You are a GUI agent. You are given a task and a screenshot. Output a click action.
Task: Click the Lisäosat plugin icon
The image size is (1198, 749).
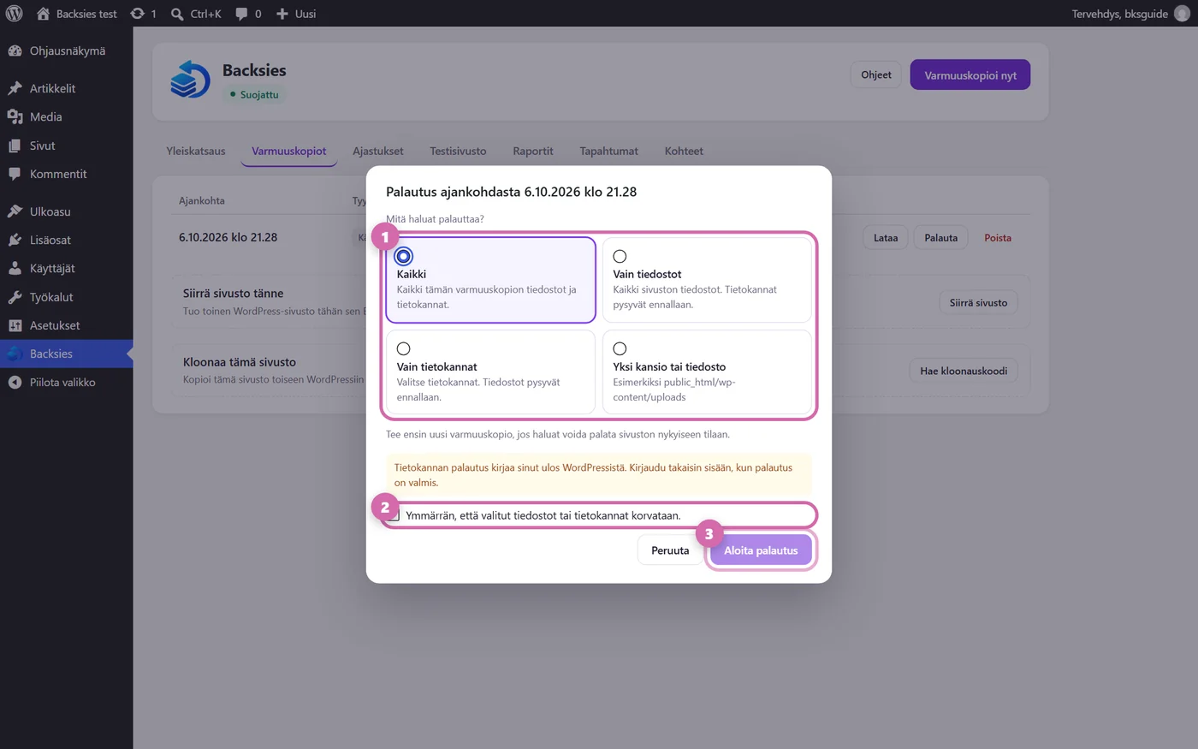point(15,240)
